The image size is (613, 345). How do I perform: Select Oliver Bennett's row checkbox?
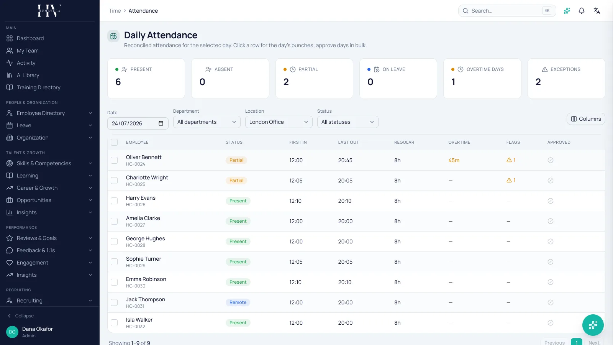click(x=114, y=160)
